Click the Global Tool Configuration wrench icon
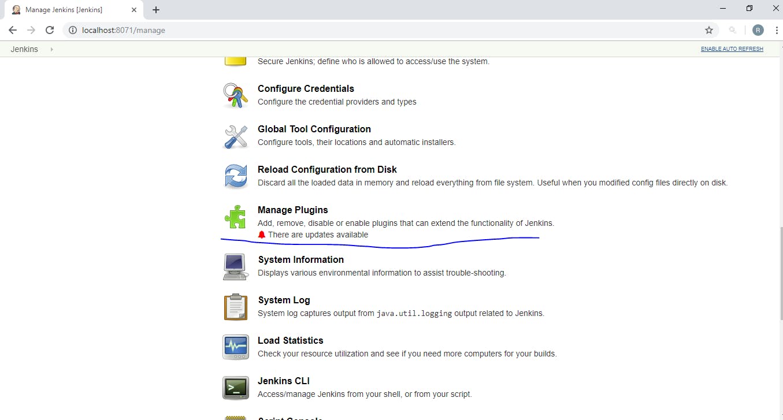The image size is (783, 420). [235, 136]
